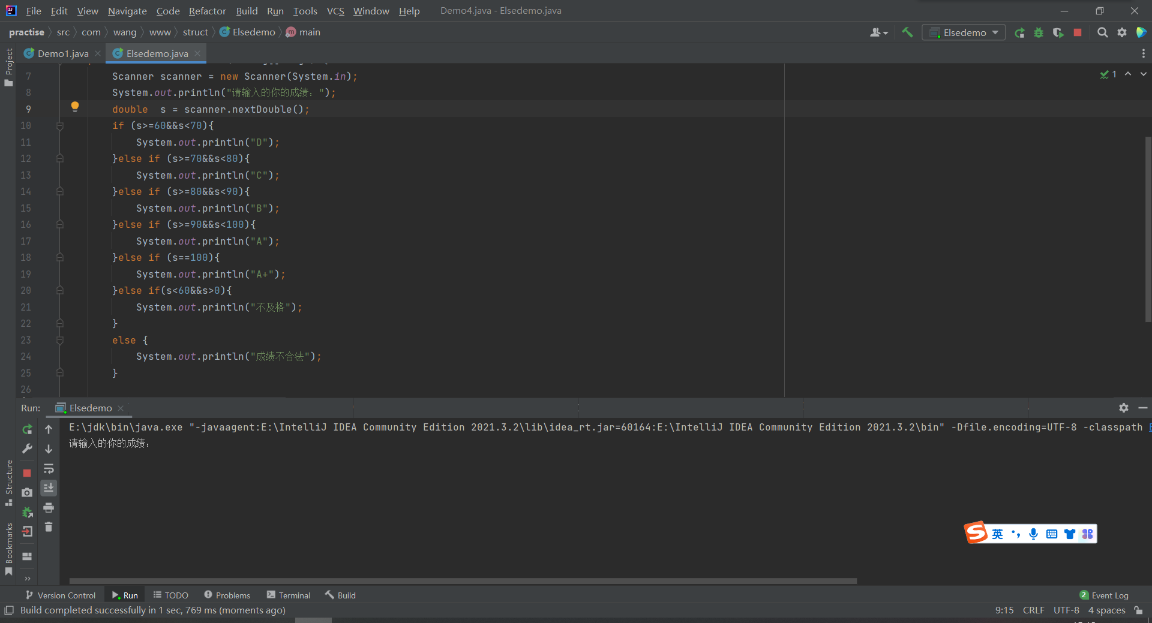Click the camera thread dump icon
Image resolution: width=1152 pixels, height=623 pixels.
click(27, 492)
